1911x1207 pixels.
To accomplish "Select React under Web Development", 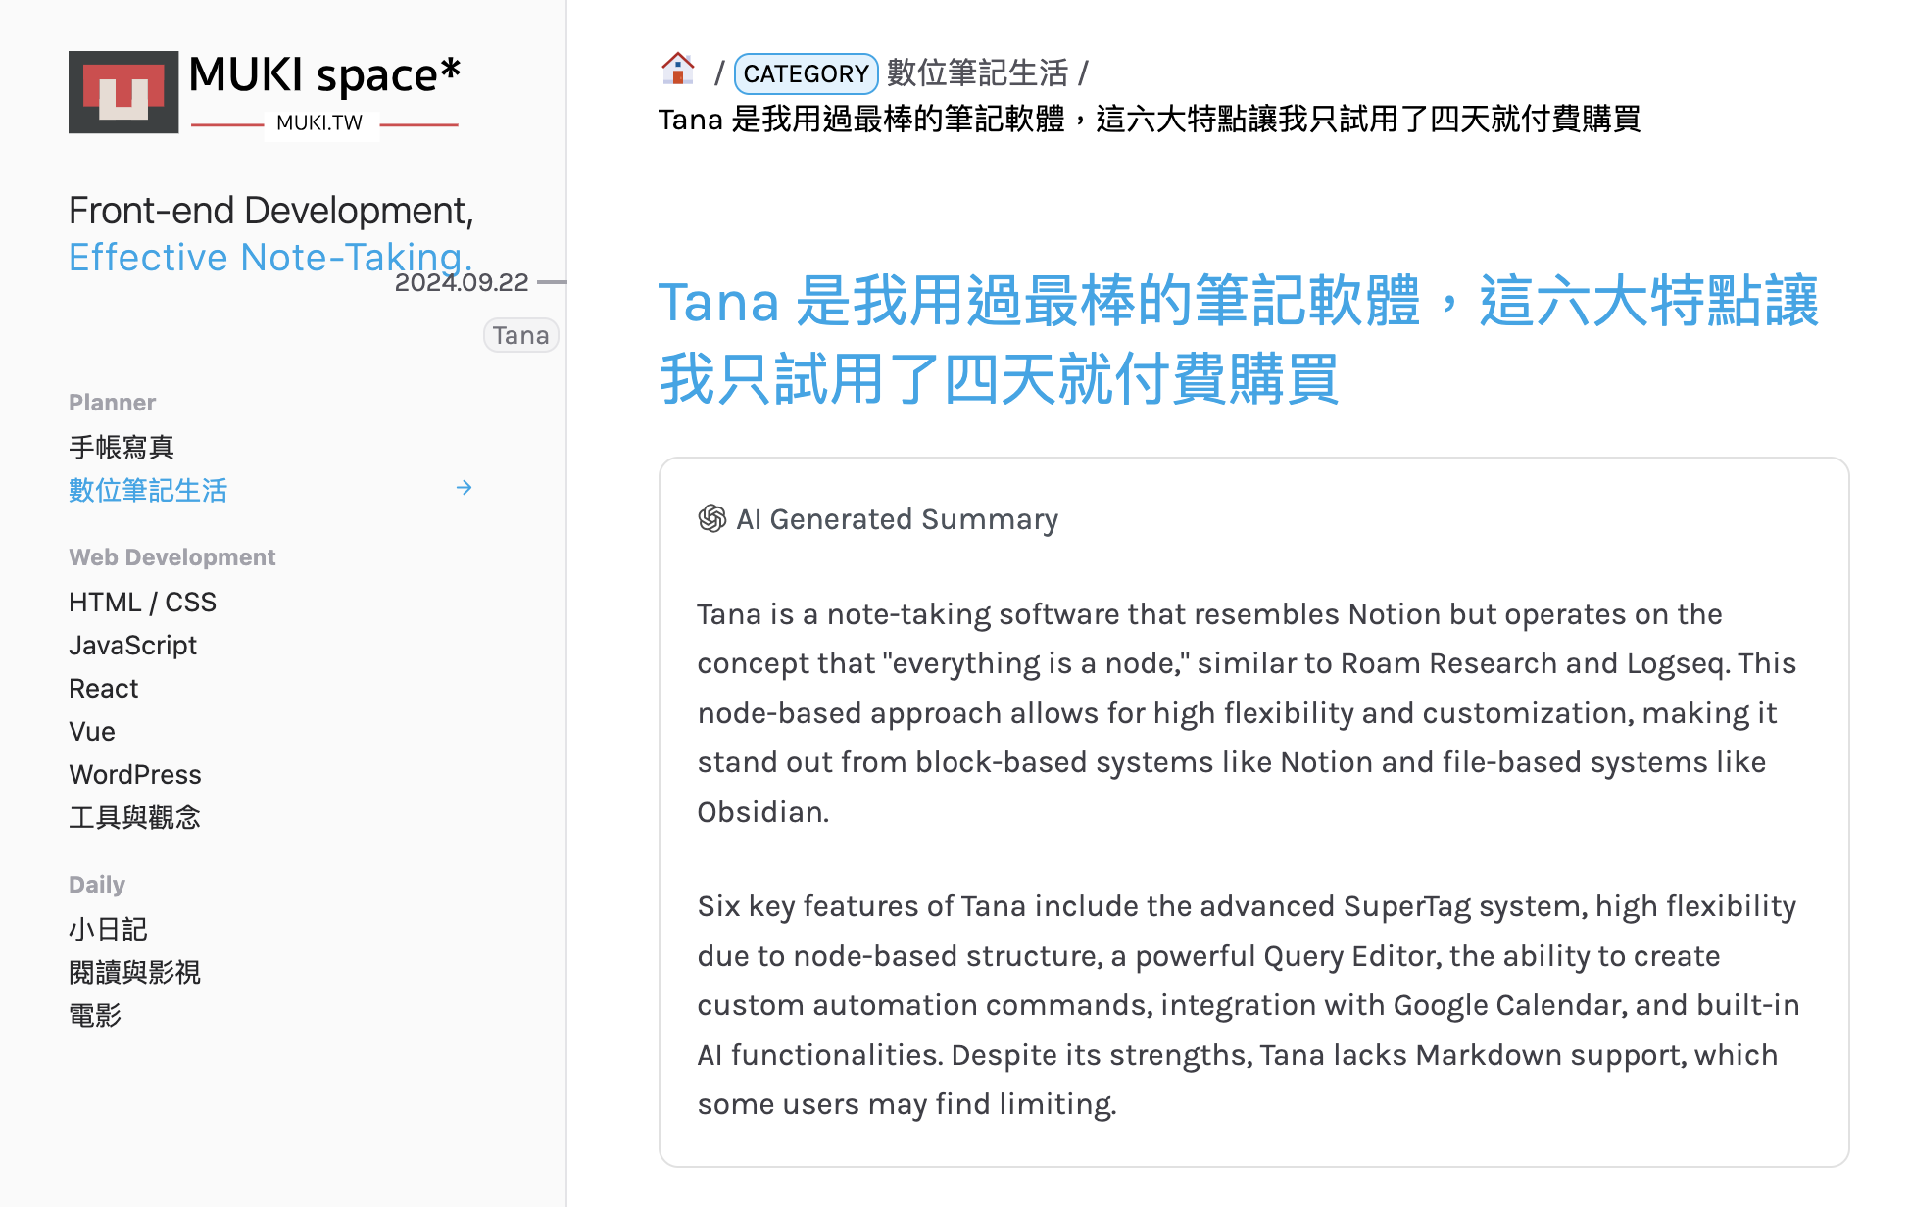I will click(x=103, y=688).
